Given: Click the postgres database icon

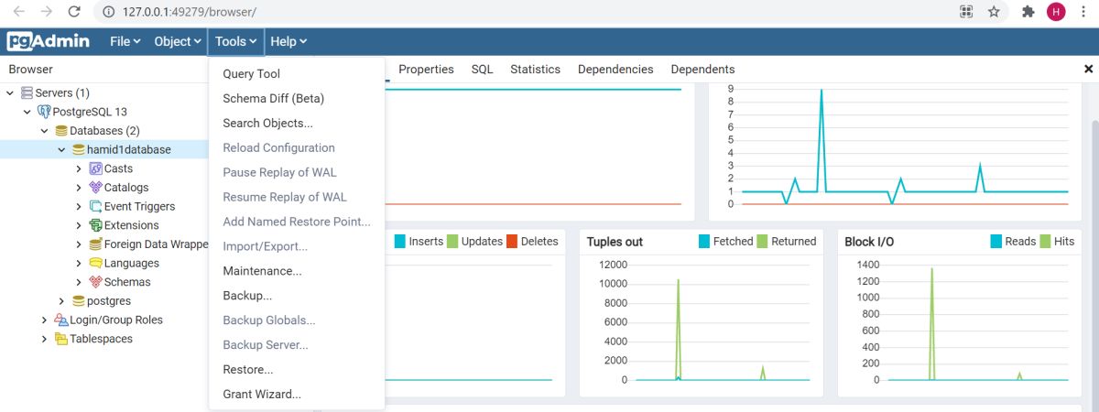Looking at the screenshot, I should tap(79, 301).
